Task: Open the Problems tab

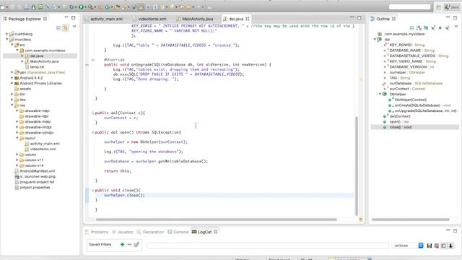Action: [x=100, y=232]
